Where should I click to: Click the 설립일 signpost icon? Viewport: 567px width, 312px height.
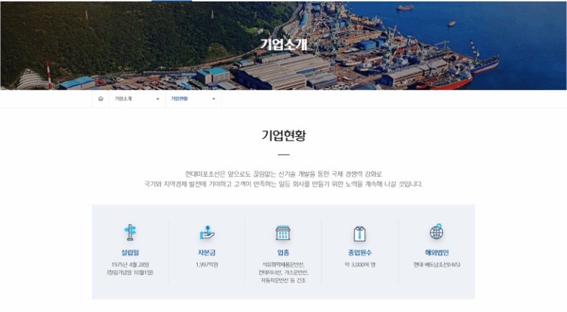[x=130, y=232]
